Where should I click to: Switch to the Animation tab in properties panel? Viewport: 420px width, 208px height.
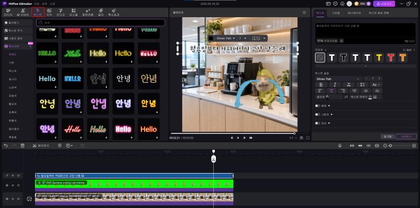[354, 13]
